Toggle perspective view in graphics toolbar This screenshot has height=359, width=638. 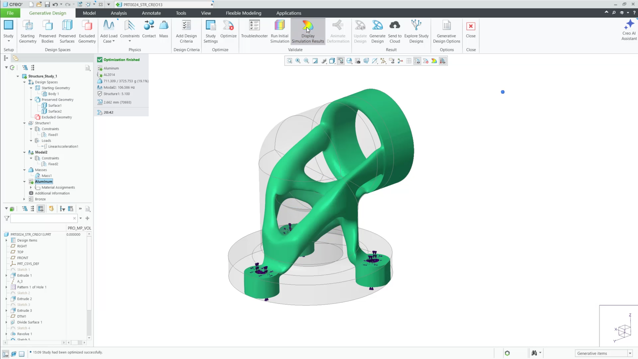click(x=366, y=61)
